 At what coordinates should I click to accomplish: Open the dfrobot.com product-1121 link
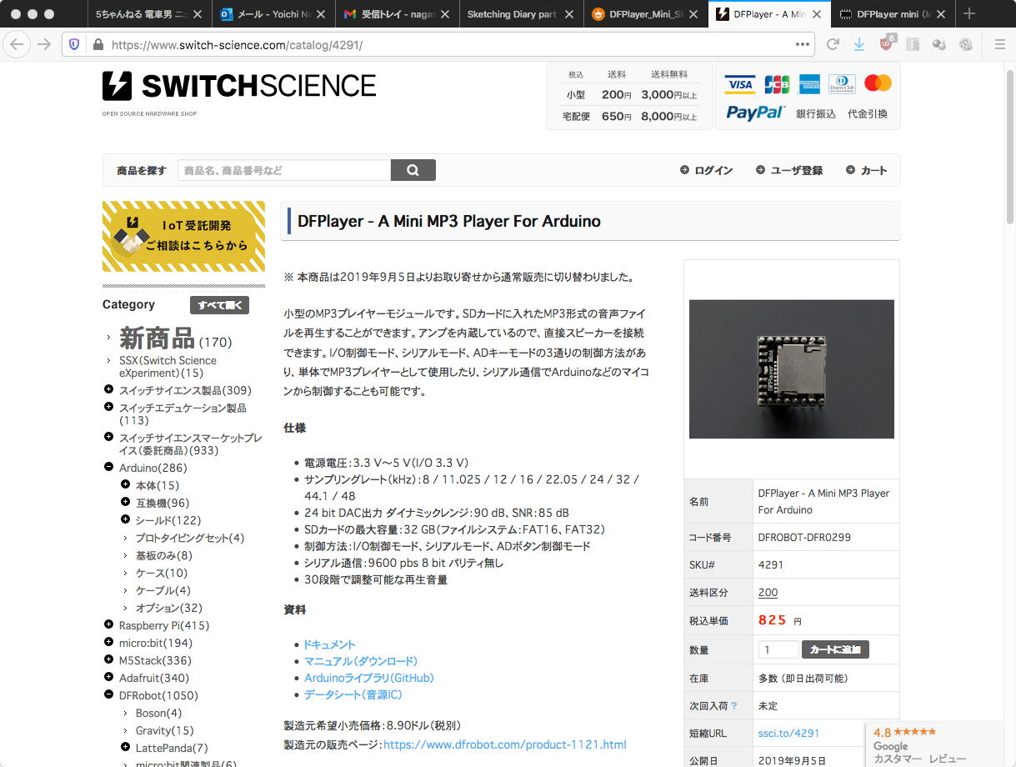point(504,744)
